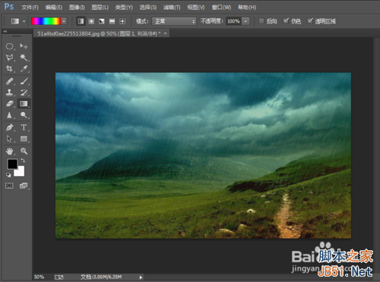
Task: Expand the gradient picker dropdown arrow
Action: (64, 21)
